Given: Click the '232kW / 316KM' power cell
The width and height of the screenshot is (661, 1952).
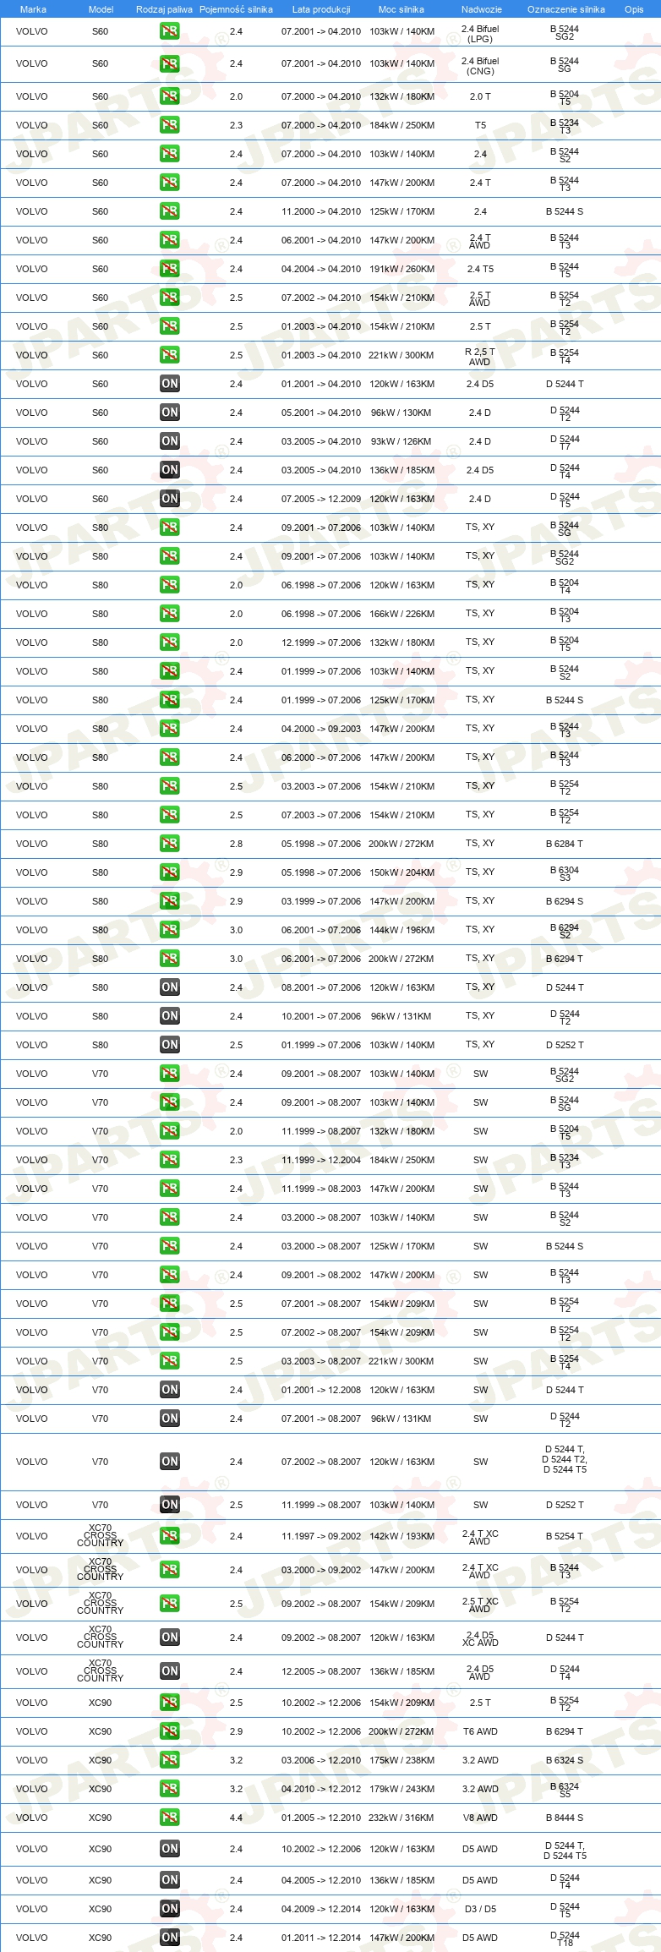Looking at the screenshot, I should coord(402,1818).
